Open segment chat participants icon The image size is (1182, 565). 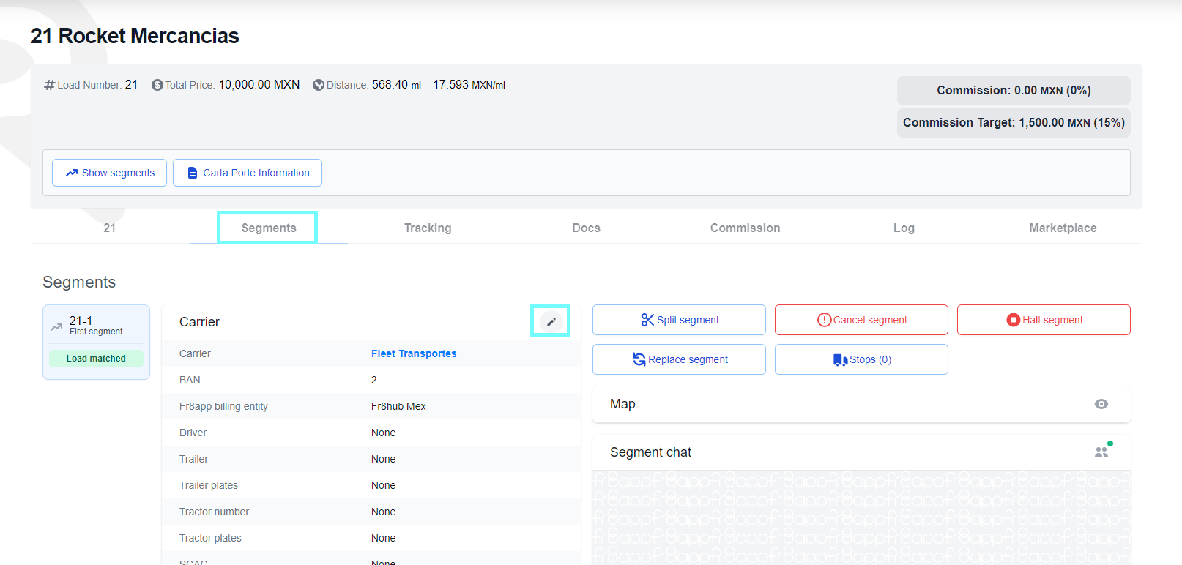click(1101, 452)
